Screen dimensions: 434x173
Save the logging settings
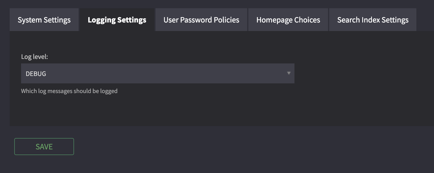point(44,147)
